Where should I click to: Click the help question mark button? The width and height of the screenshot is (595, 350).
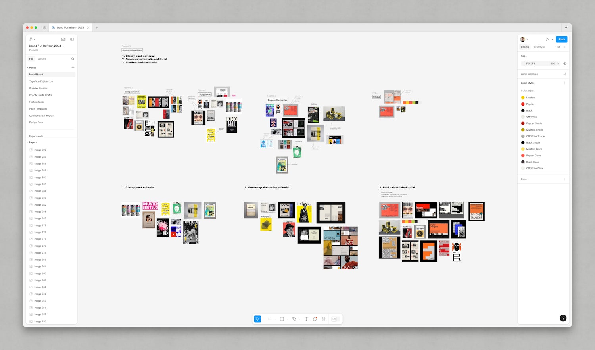pyautogui.click(x=563, y=318)
